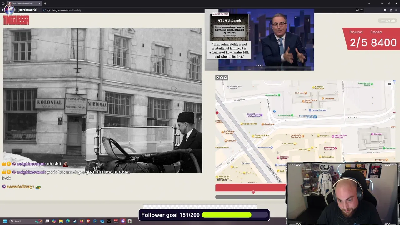Screen dimensions: 400x225
Task: Click Asema-aukio green marker
Action: pyautogui.click(x=279, y=95)
